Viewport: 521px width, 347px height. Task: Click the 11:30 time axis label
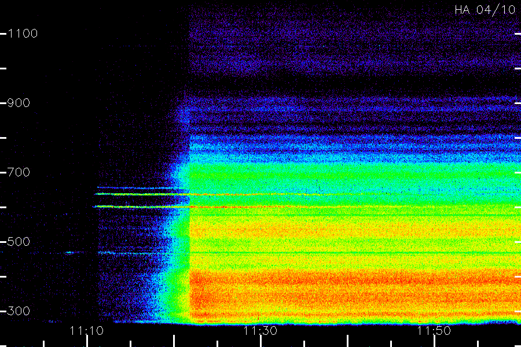pyautogui.click(x=260, y=331)
